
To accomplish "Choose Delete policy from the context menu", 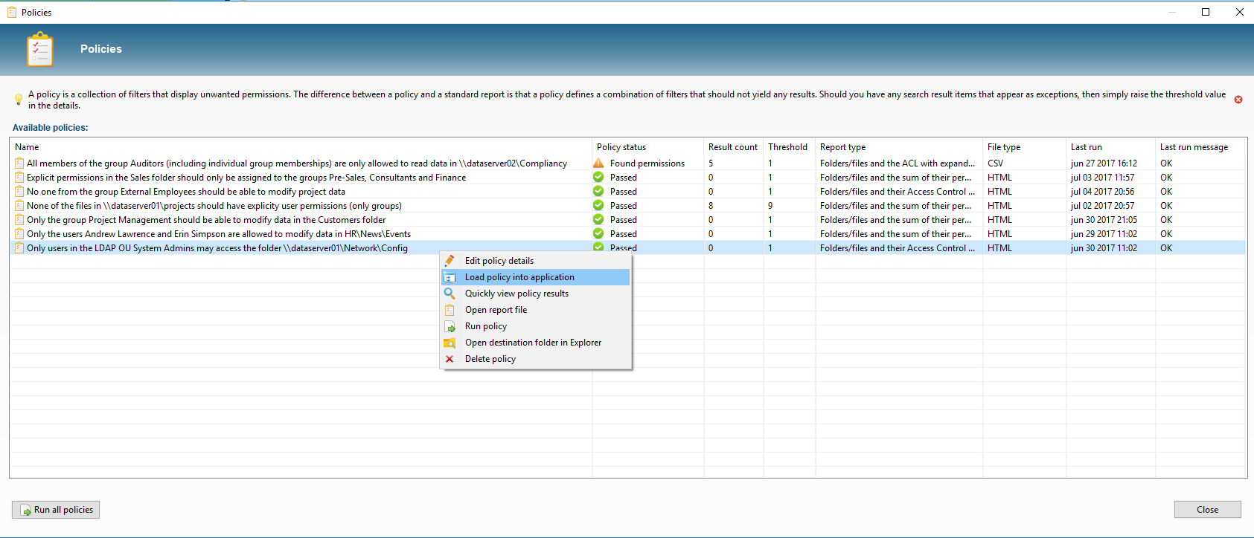I will 490,359.
